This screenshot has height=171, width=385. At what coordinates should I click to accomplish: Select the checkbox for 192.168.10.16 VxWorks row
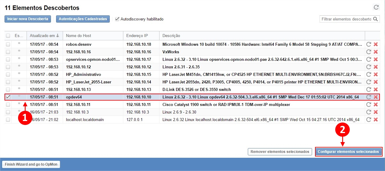[8, 52]
